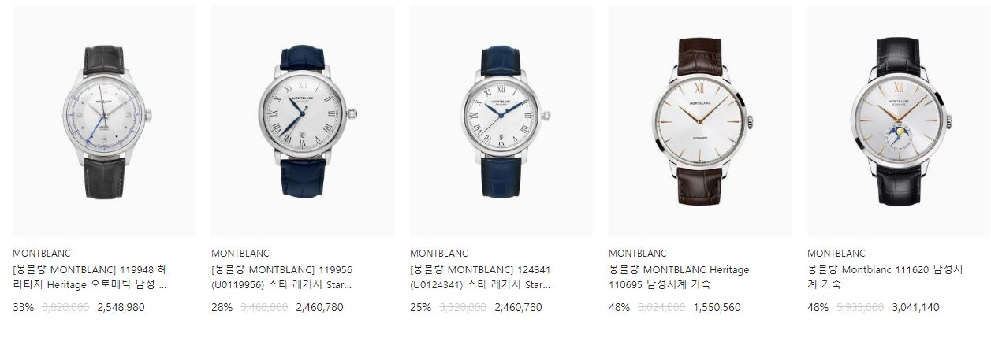Image resolution: width=991 pixels, height=341 pixels.
Task: Click the 2,548,980 sale price
Action: click(121, 308)
